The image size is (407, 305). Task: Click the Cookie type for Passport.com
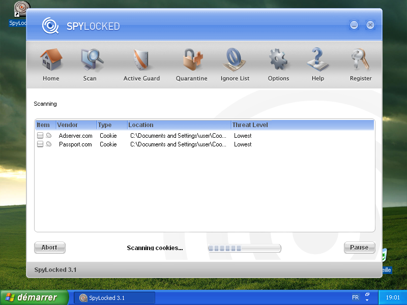coord(108,144)
